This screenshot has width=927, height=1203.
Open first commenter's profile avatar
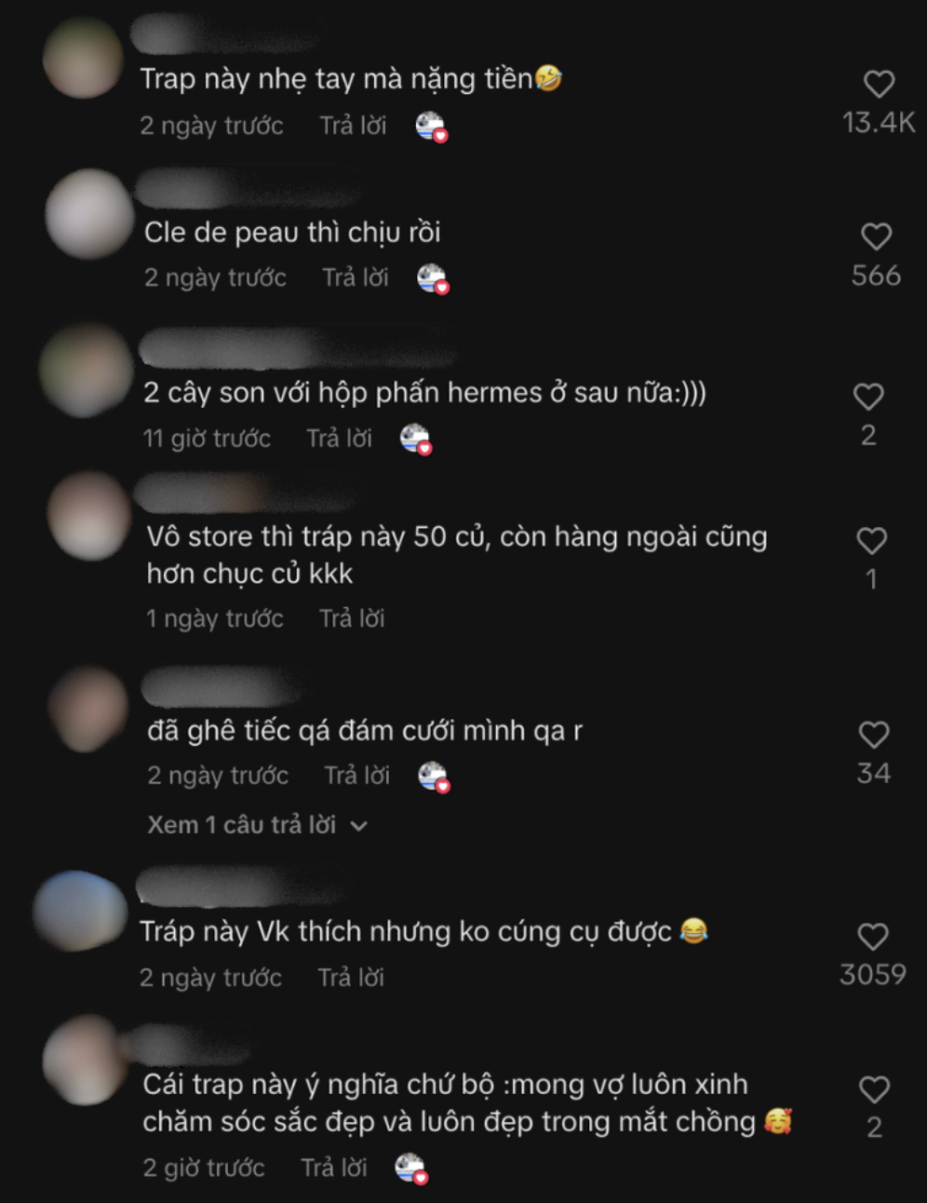[84, 58]
